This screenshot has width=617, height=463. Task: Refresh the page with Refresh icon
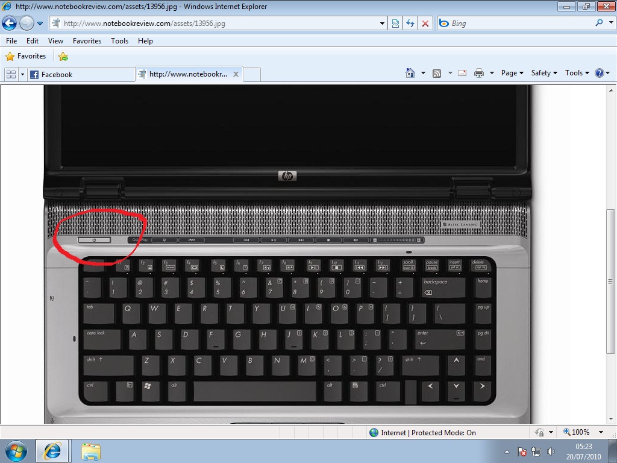[x=410, y=24]
